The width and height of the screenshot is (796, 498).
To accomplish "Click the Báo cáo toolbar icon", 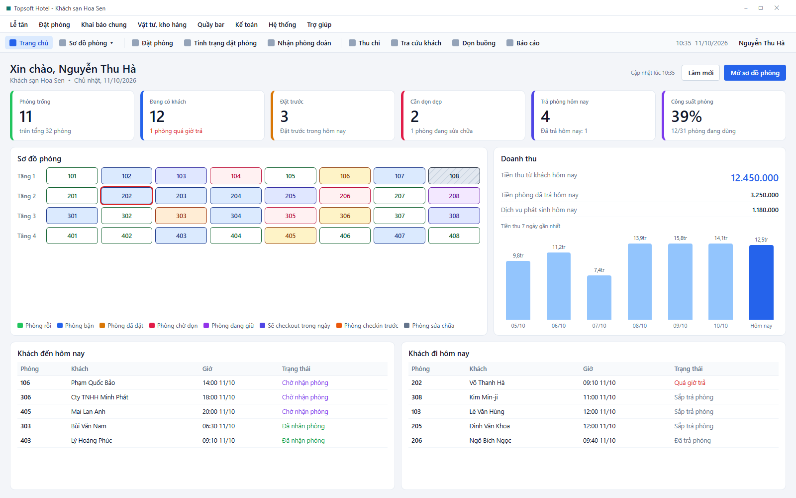I will [510, 43].
